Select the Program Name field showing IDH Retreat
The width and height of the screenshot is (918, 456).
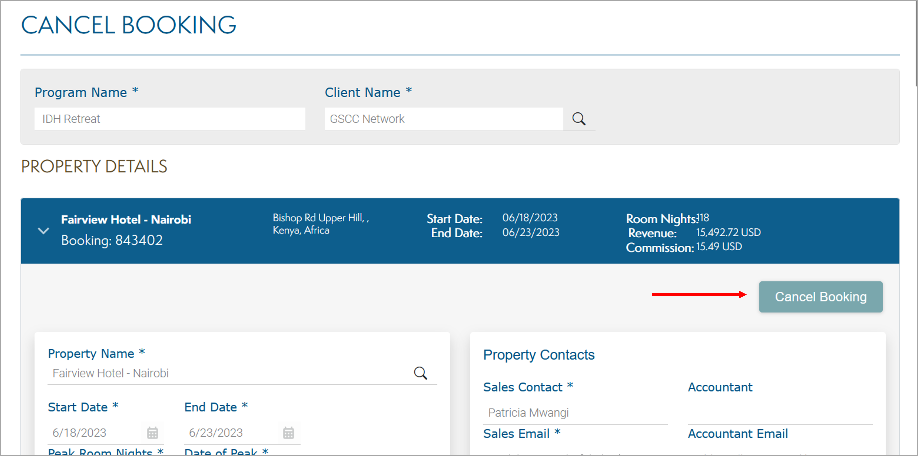pyautogui.click(x=169, y=119)
